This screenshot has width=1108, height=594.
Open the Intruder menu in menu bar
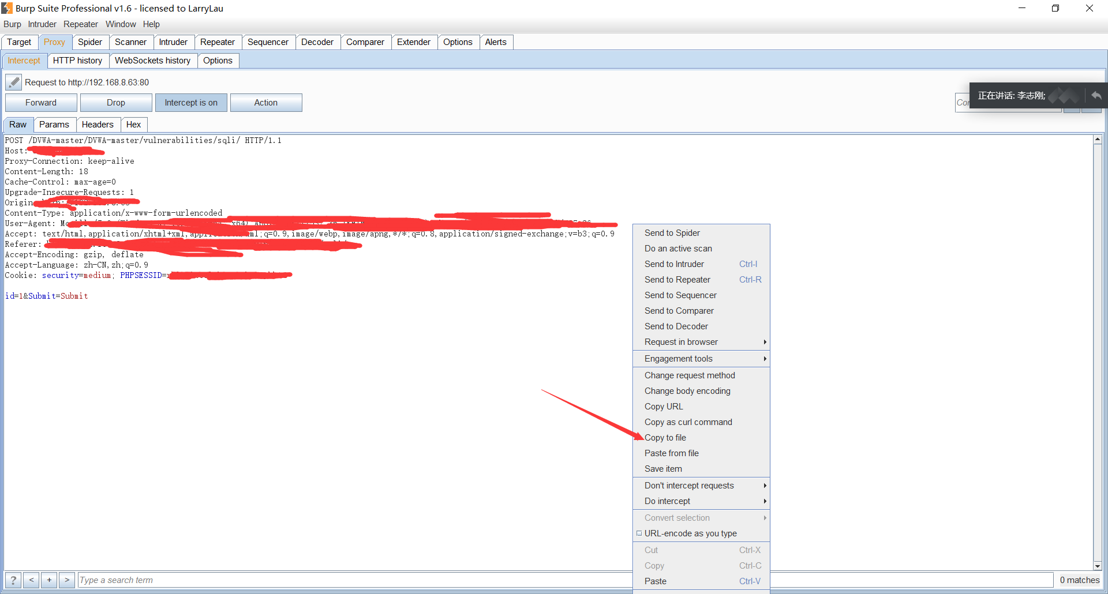pyautogui.click(x=42, y=24)
